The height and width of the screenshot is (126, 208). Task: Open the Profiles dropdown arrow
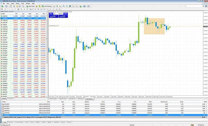8,6
